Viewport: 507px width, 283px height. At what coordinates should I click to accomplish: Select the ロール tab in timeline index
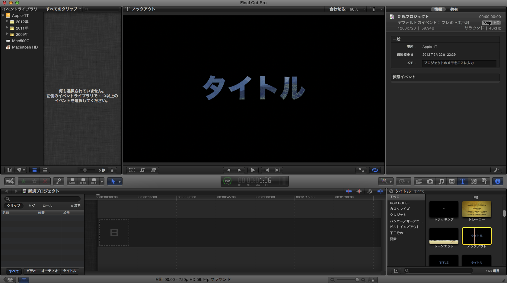47,206
